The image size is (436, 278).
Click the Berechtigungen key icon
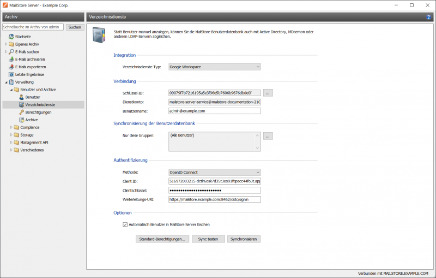click(x=21, y=112)
